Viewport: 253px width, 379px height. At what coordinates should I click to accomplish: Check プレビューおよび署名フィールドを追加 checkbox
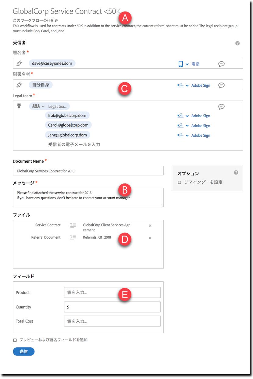coord(15,340)
